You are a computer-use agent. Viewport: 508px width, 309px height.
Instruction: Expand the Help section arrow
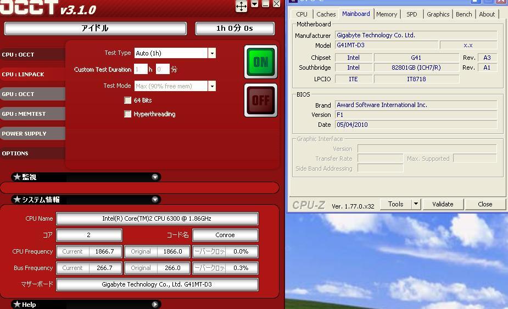pyautogui.click(x=155, y=304)
